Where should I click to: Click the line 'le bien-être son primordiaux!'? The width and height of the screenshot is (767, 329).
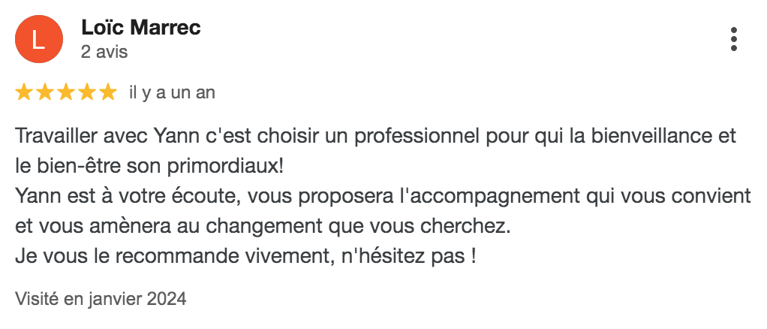click(x=149, y=166)
